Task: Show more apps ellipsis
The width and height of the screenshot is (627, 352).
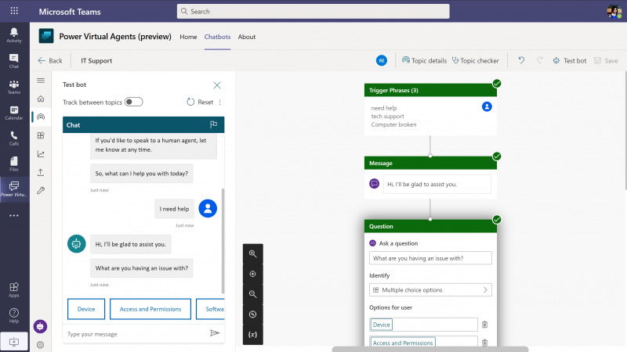Action: [14, 216]
